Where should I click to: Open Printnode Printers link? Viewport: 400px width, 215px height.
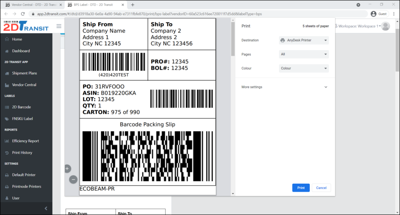[x=26, y=186]
